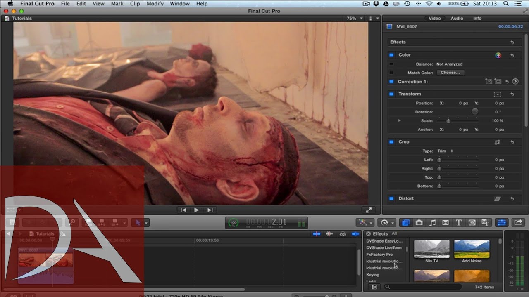
Task: Open the Modify menu
Action: (155, 3)
